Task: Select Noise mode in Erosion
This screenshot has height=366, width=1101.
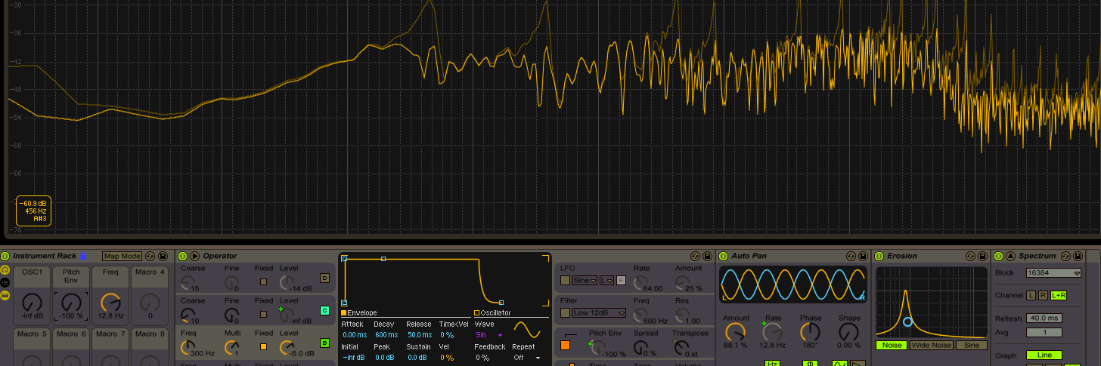Action: [892, 345]
